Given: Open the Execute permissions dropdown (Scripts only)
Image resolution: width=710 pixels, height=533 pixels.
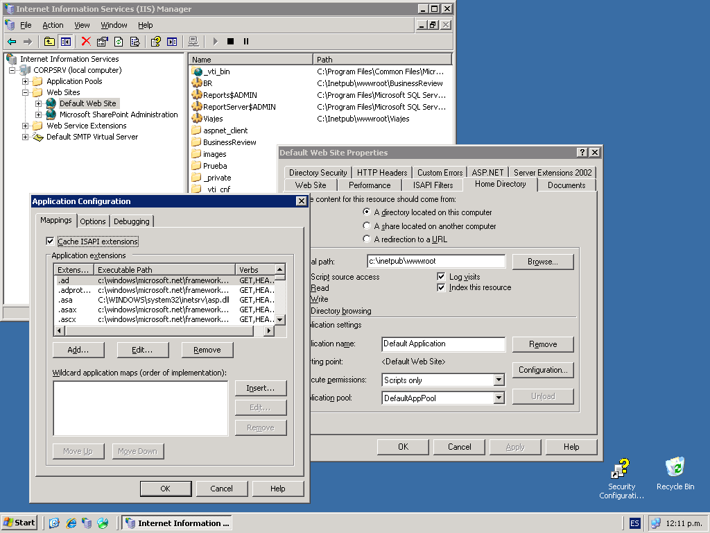Looking at the screenshot, I should click(499, 380).
